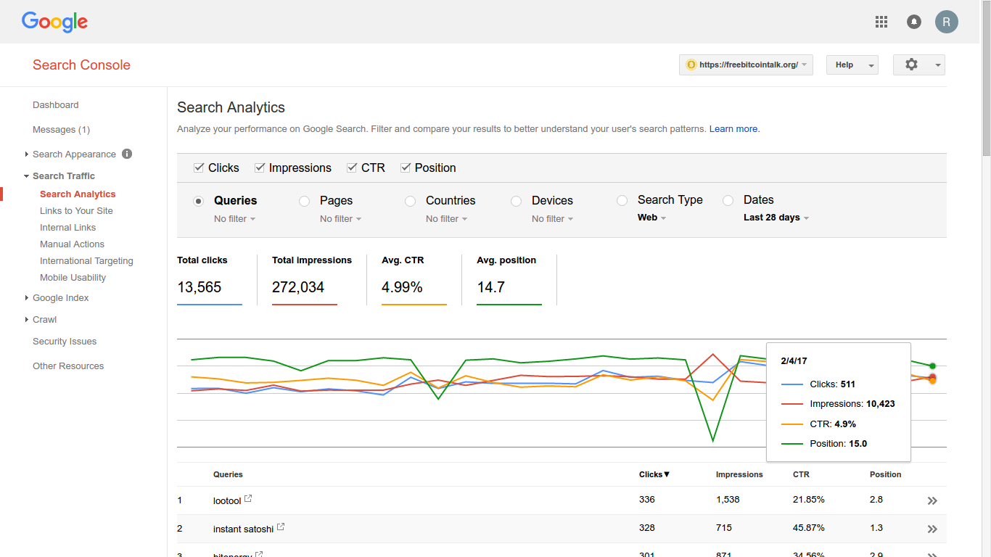Open the Help dropdown
The image size is (991, 557).
[x=852, y=65]
